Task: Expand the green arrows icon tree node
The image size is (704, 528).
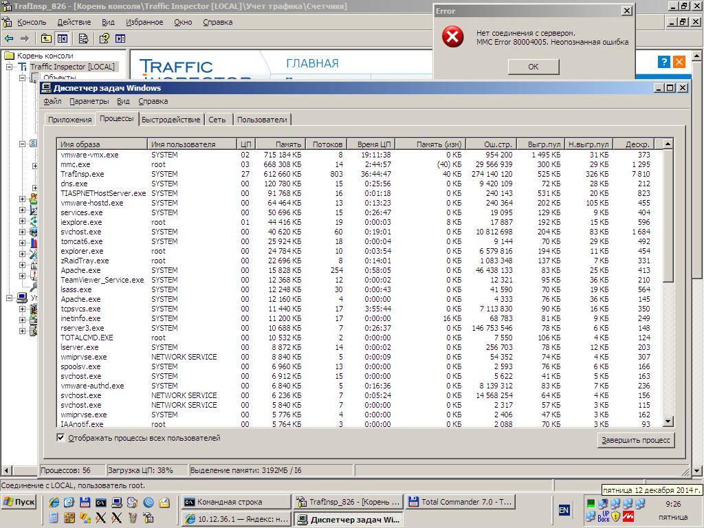Action: click(x=22, y=221)
